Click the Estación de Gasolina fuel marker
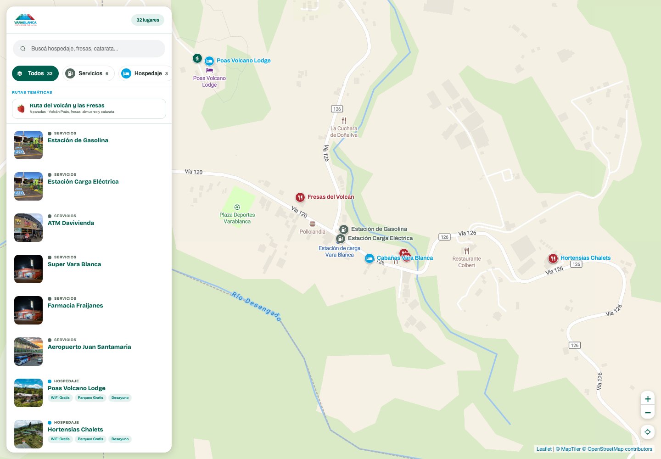The width and height of the screenshot is (661, 459). (343, 229)
